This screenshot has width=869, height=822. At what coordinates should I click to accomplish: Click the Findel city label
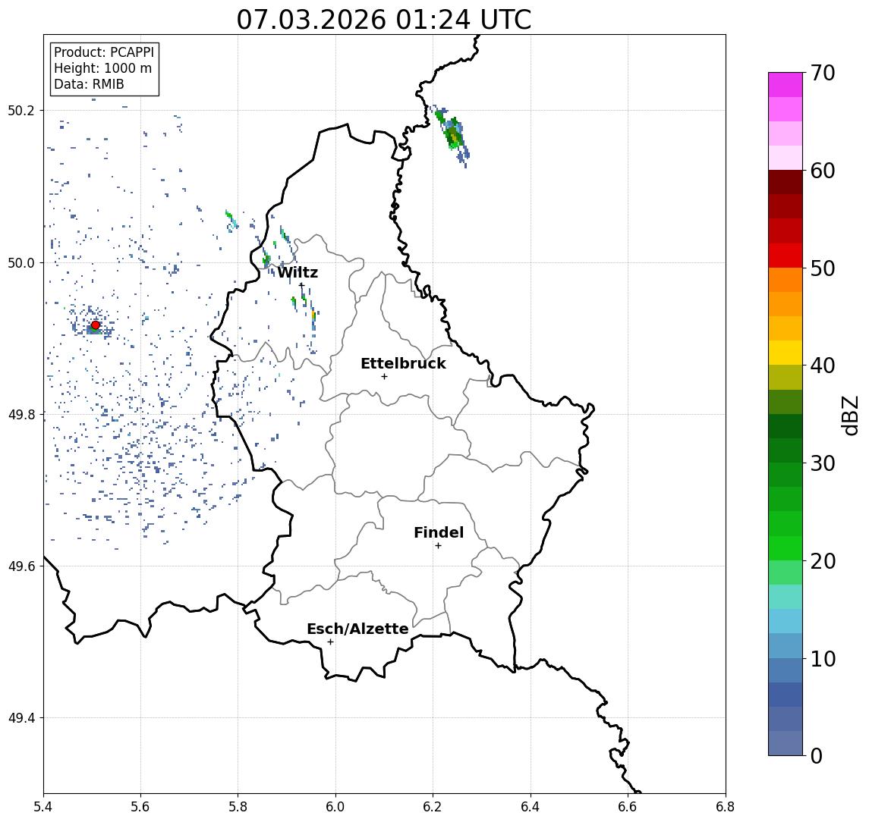pyautogui.click(x=439, y=532)
